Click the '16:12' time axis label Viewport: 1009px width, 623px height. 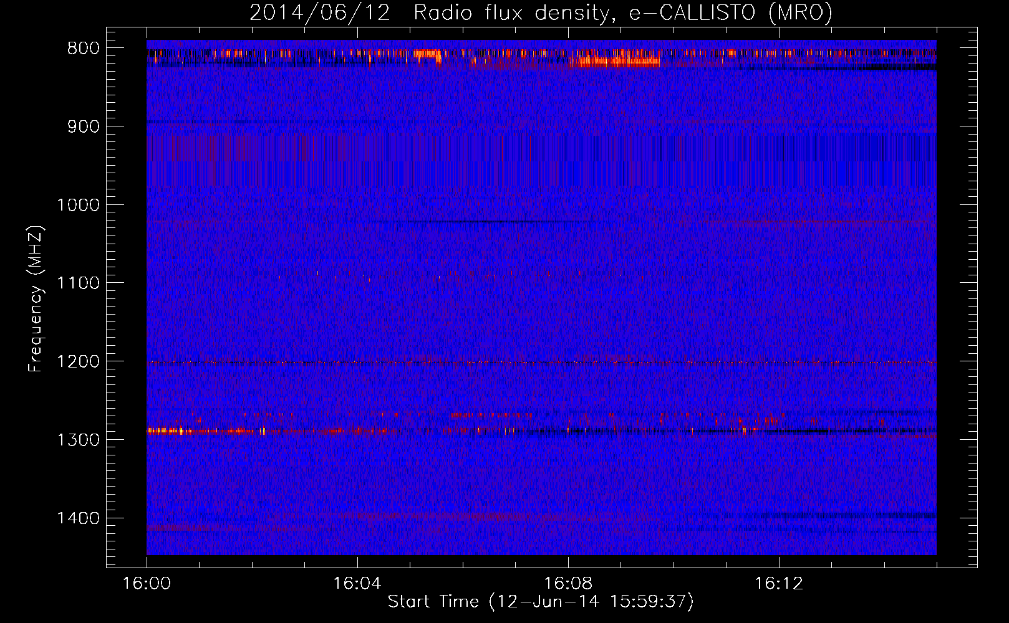(x=779, y=584)
